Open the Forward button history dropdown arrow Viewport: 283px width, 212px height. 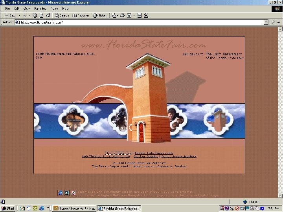click(29, 15)
